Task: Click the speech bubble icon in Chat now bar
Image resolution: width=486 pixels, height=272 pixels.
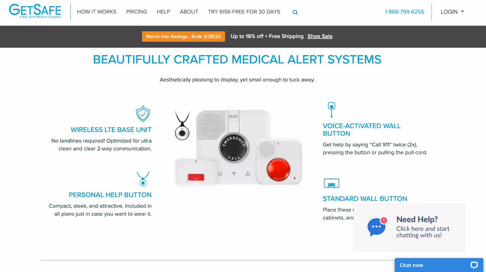Action: coord(474,265)
